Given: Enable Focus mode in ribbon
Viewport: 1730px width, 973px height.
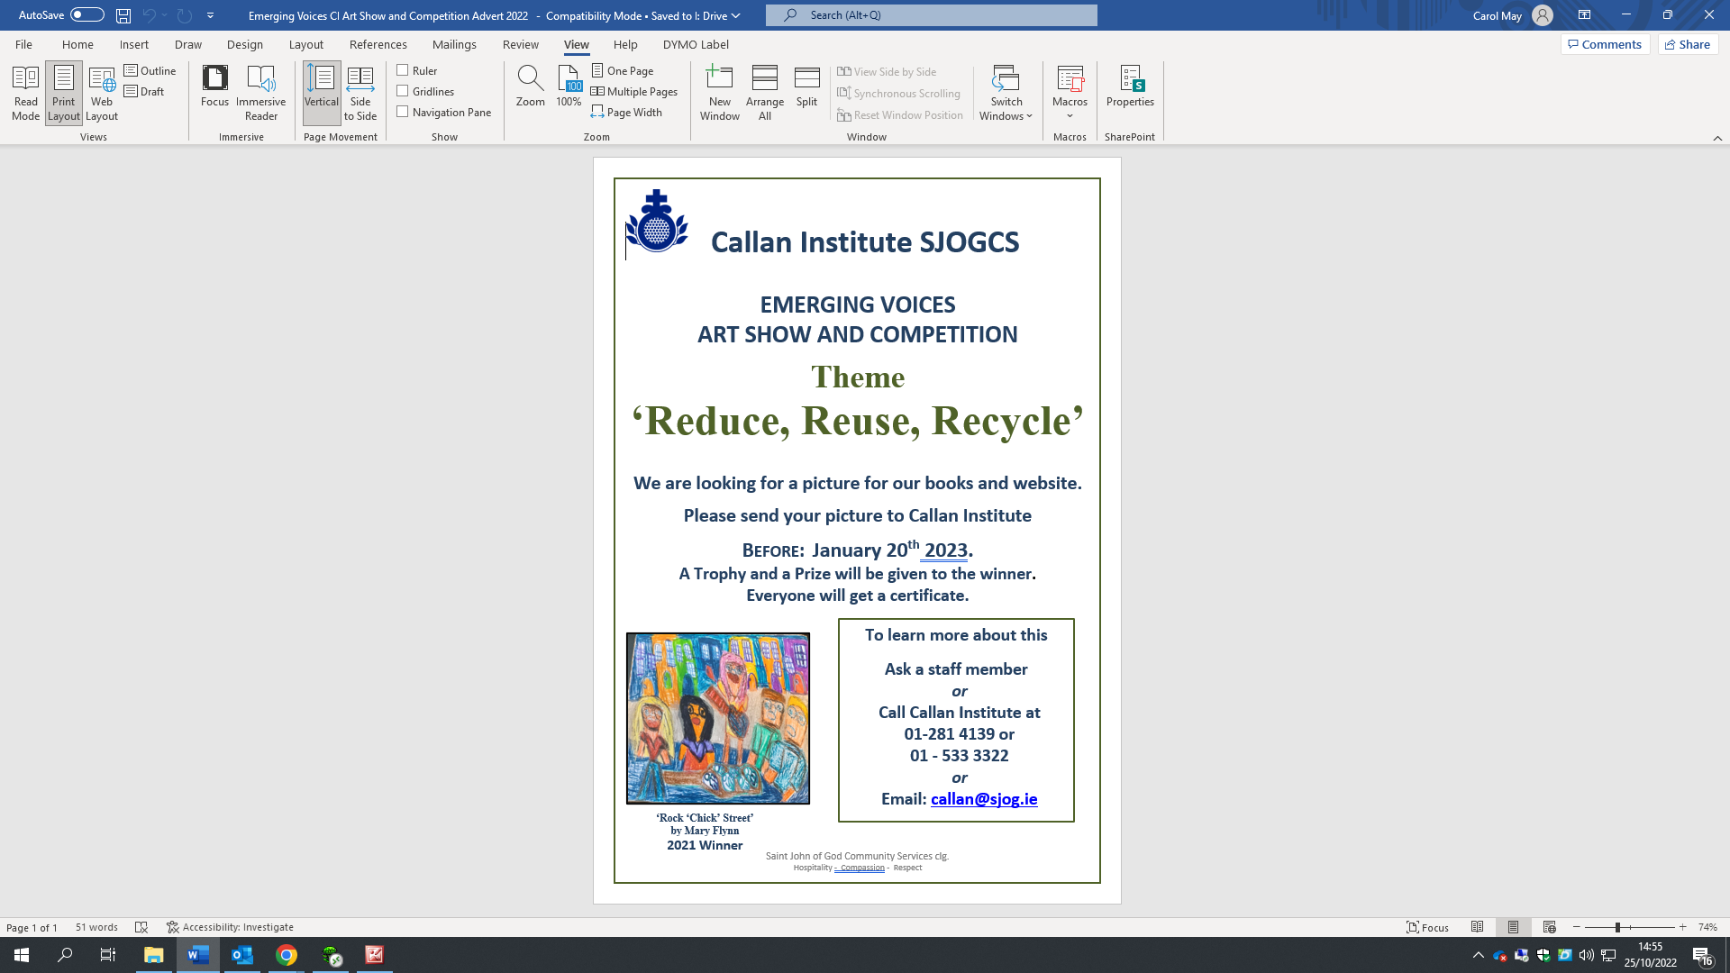Looking at the screenshot, I should pos(214,86).
